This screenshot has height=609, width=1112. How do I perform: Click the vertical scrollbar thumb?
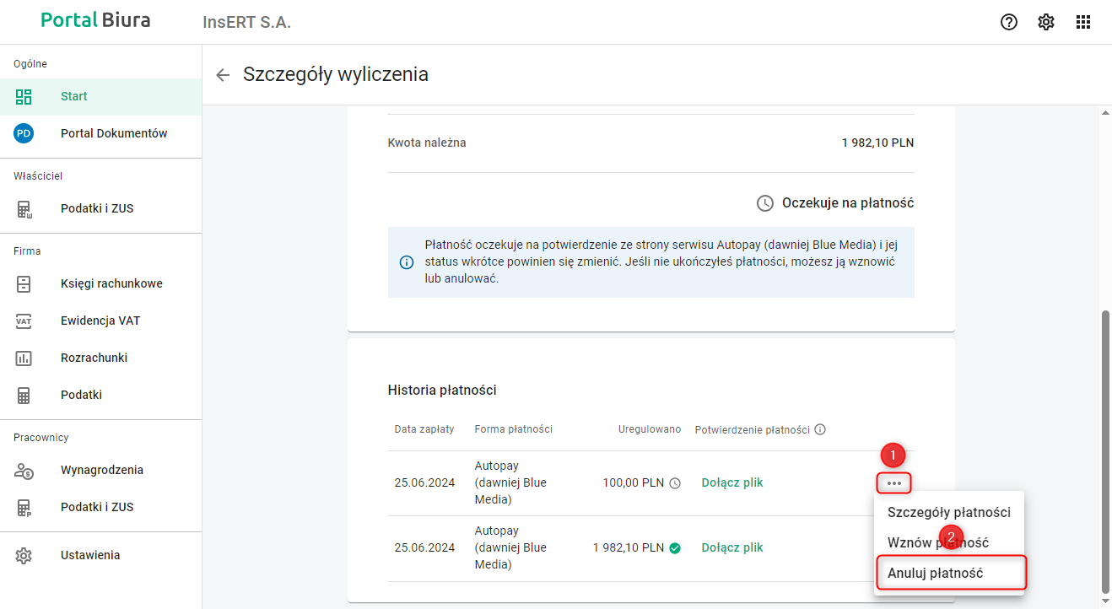pos(1105,451)
